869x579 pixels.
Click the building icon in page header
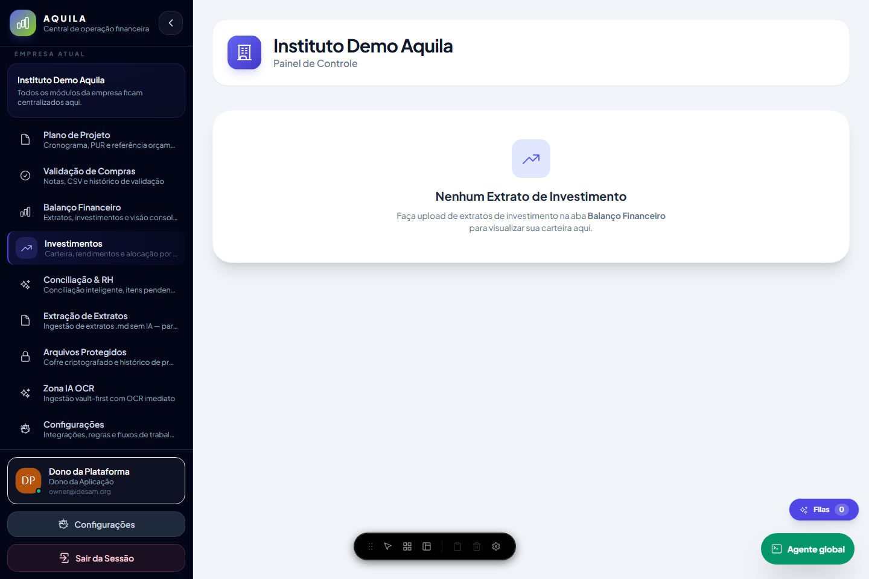(244, 52)
